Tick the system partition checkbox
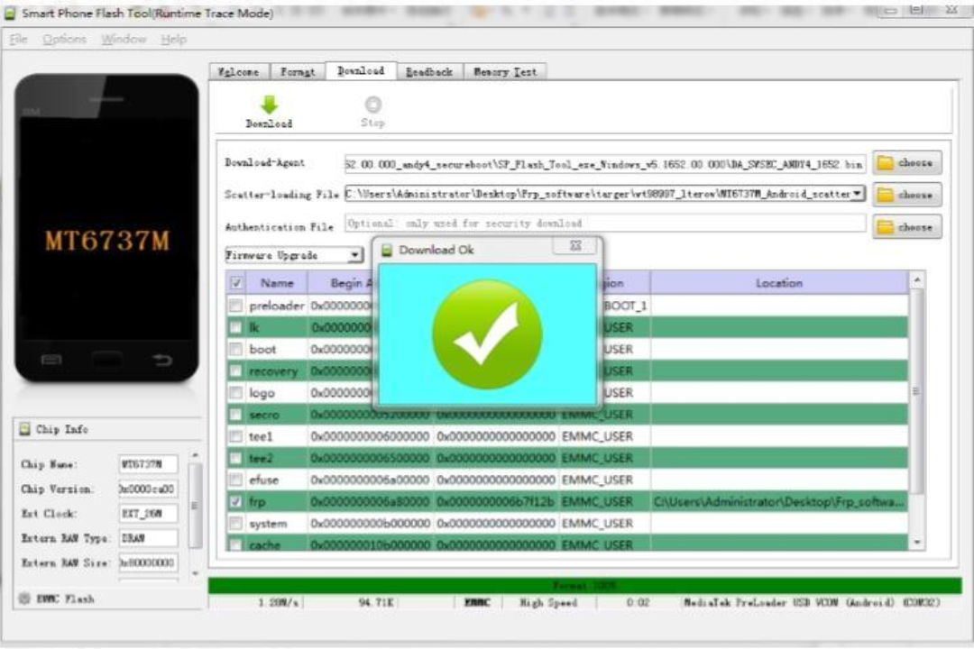974x649 pixels. tap(236, 524)
